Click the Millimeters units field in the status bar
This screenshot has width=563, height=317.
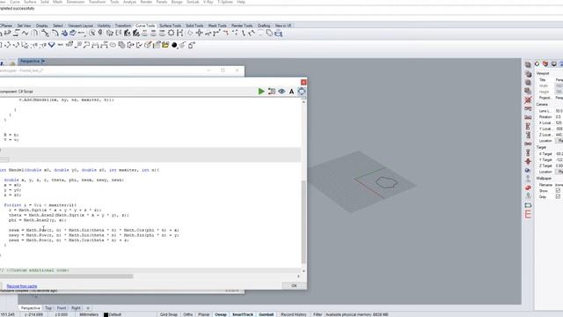pyautogui.click(x=89, y=314)
